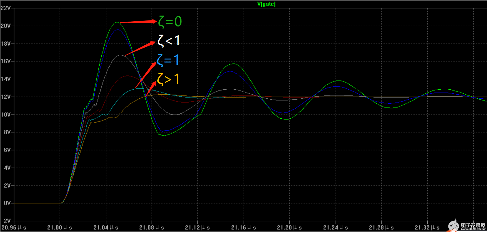Click the 10V vertical axis label

6,114
